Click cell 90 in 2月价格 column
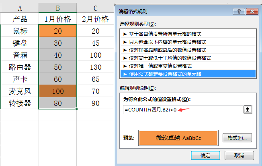Screen dimensions: 262x166 [95, 103]
